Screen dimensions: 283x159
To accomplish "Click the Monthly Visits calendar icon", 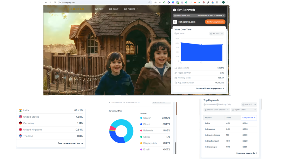I will pos(175,78).
